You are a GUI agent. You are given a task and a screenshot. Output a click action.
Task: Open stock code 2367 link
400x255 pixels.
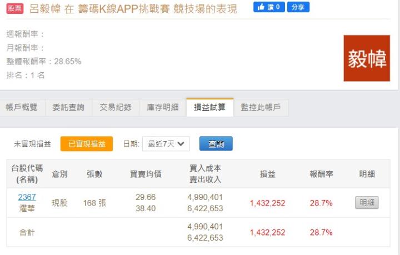tap(27, 197)
